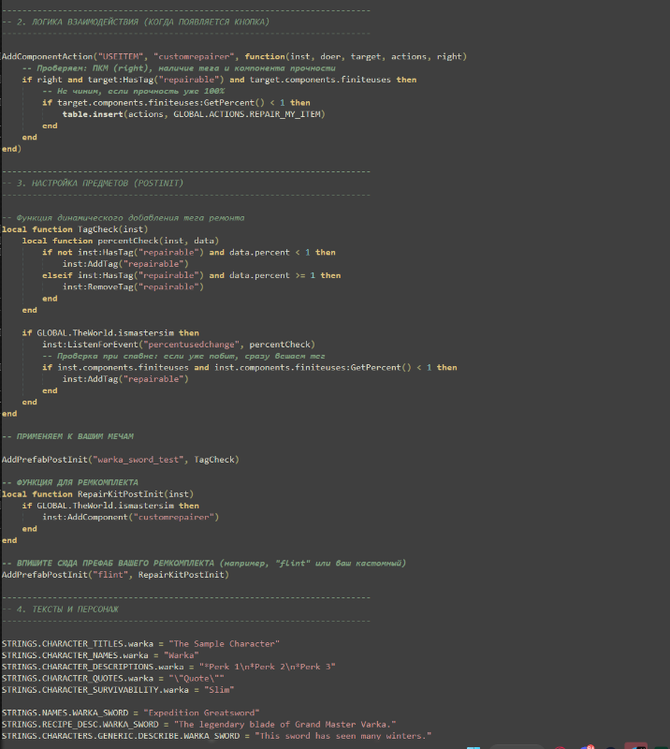Click the STRINGS.CHARACTER_DESCRIPTIONS.warka line

pyautogui.click(x=168, y=667)
